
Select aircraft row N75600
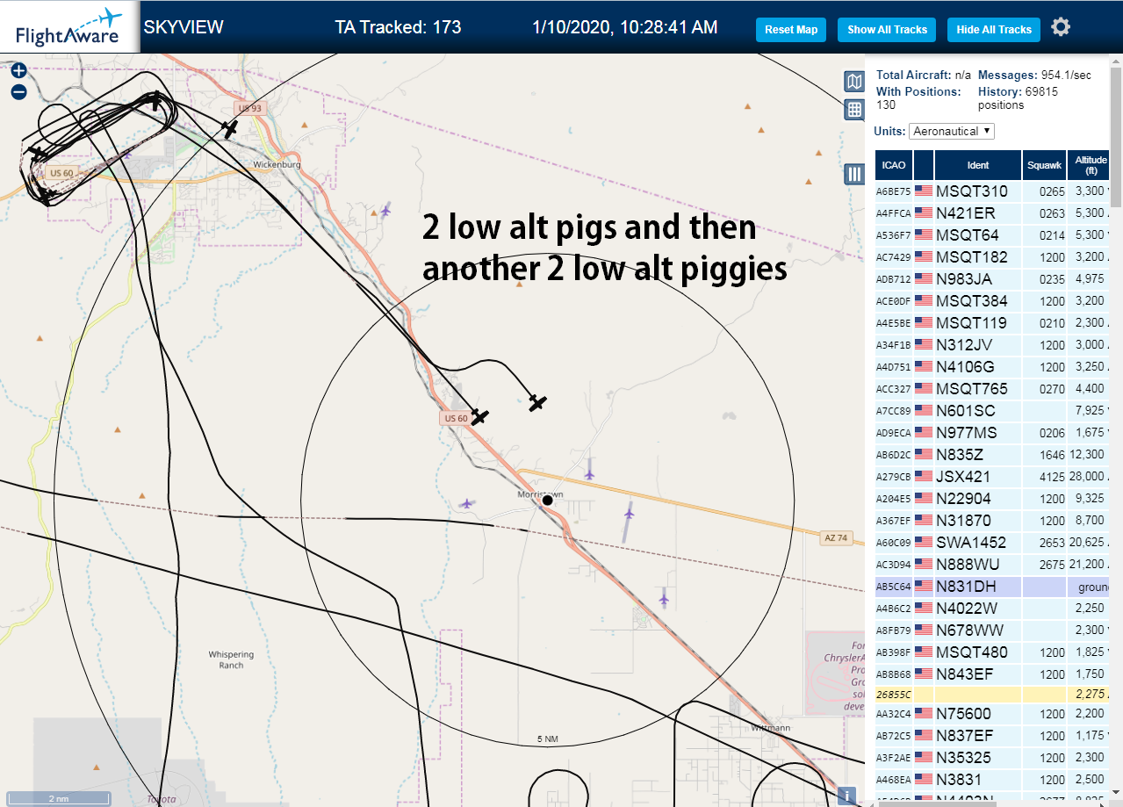pyautogui.click(x=992, y=713)
